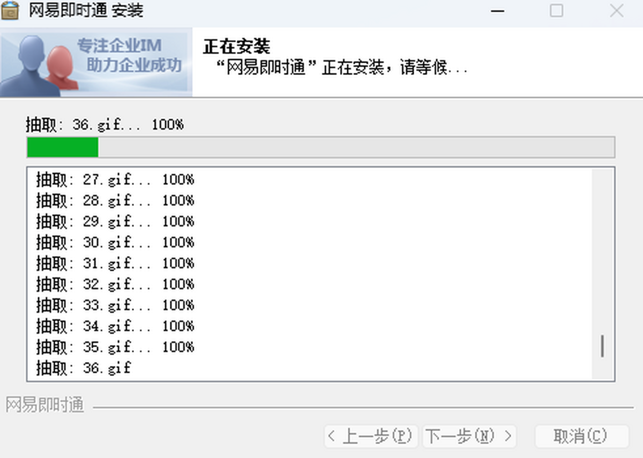Minimize the installer window
This screenshot has height=458, width=643.
[498, 11]
